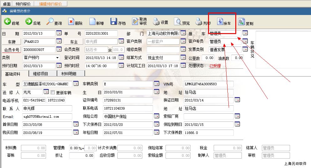The width and height of the screenshot is (311, 168).
Task: Go to next record with 后笔
Action: [x=29, y=22]
